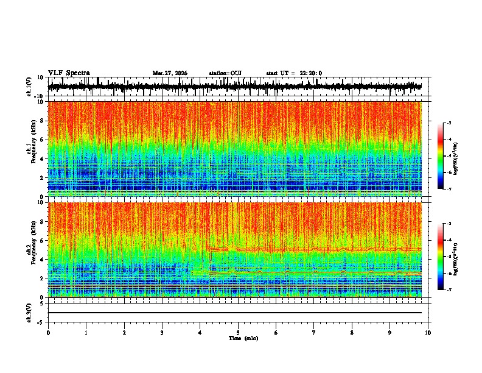Click the "8" kHz tick on ch.2 frequency axis
The image size is (482, 373).
(x=42, y=222)
